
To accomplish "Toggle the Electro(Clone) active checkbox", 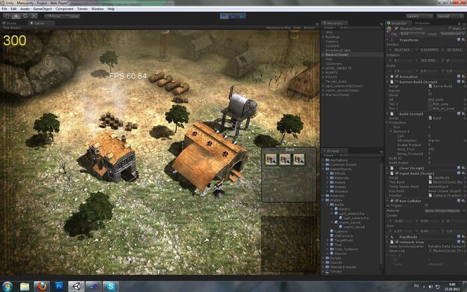I will 396,29.
